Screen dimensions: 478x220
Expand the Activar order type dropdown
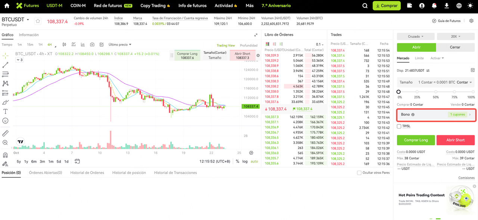click(x=437, y=58)
